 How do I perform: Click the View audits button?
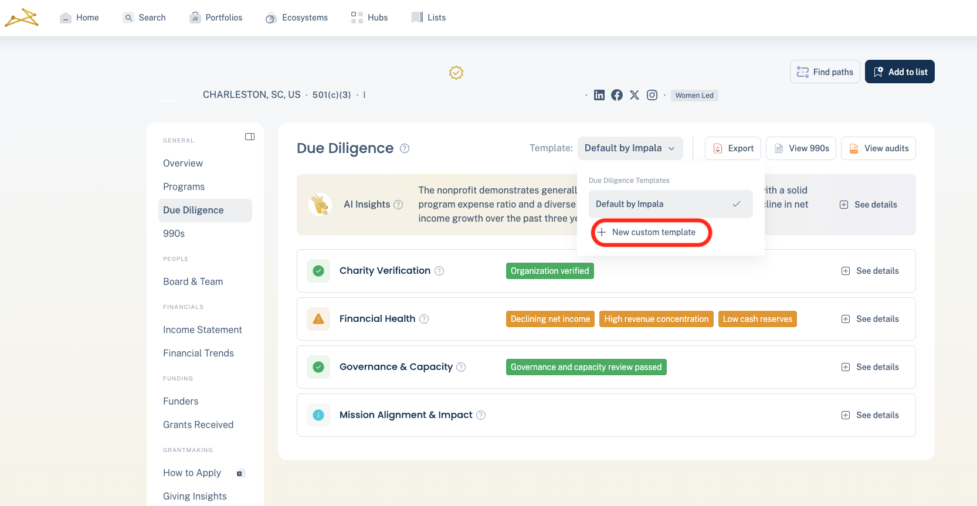point(878,148)
